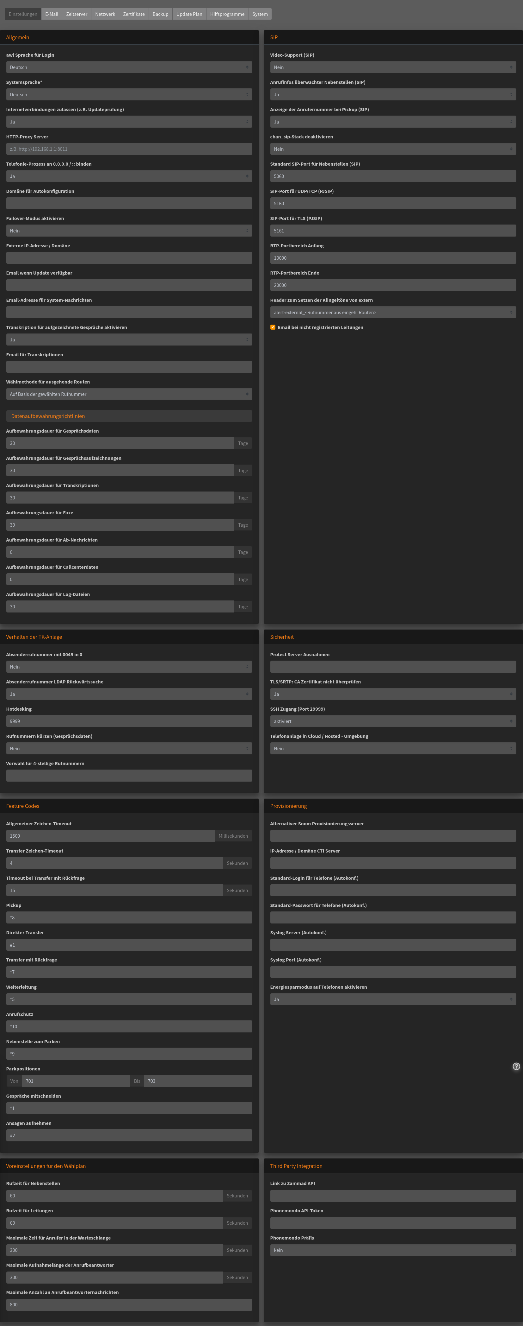Open the Phonemondo Präfix dropdown
Screen dimensions: 523x1326
pos(393,1250)
